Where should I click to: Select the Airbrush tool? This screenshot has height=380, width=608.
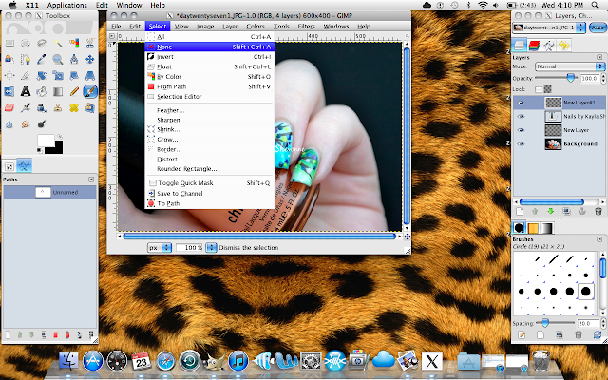point(26,107)
